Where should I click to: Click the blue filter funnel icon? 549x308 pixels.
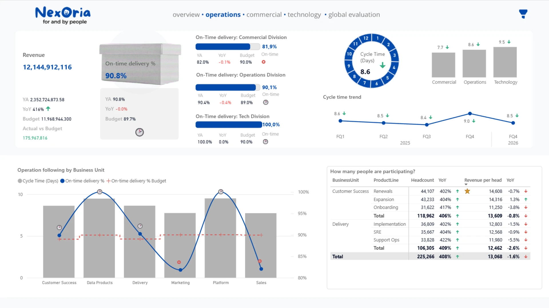pos(523,14)
